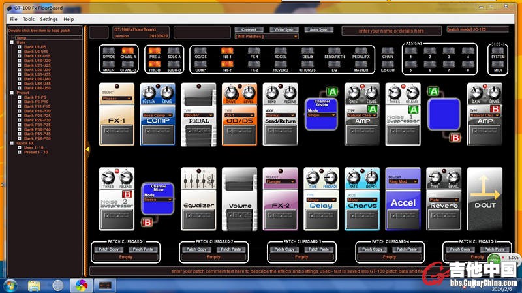The image size is (522, 293).
Task: Click the green A marker above Channel Divide
Action: (331, 91)
